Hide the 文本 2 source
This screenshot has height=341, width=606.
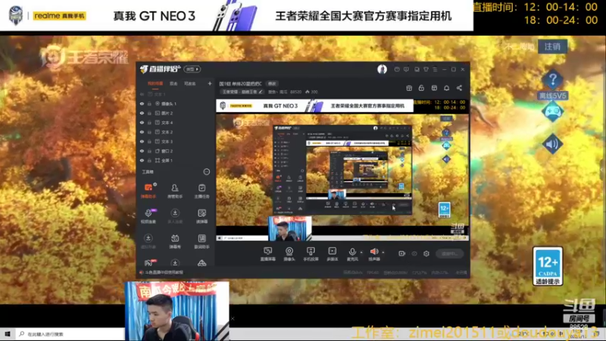point(142,132)
